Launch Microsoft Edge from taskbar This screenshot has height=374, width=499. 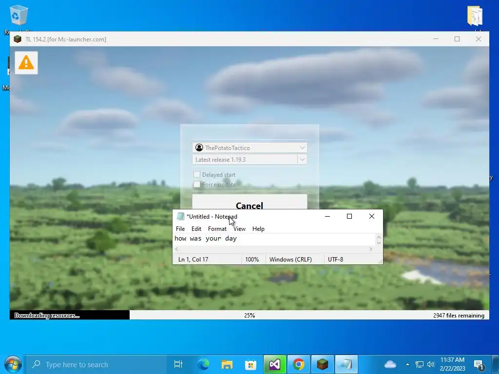tap(203, 364)
